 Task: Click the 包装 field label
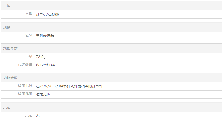[x=29, y=35]
